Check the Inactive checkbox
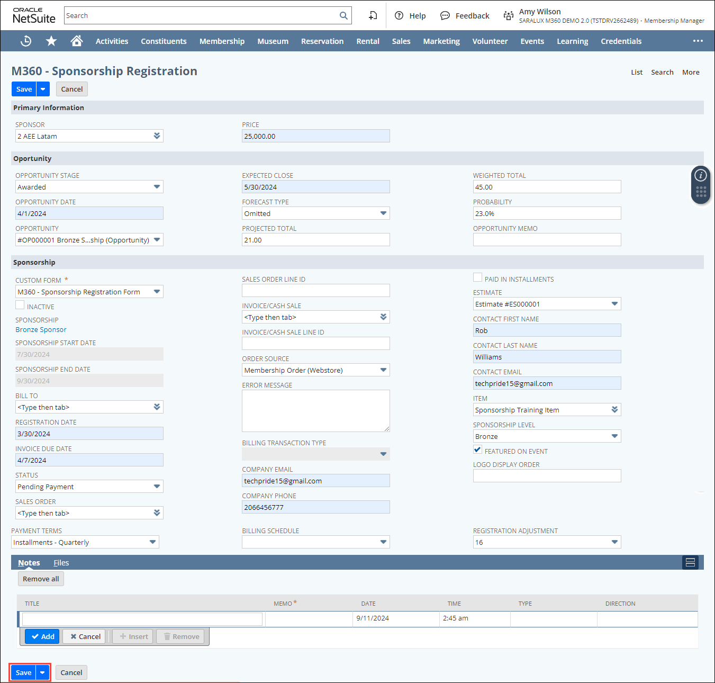The height and width of the screenshot is (683, 715). coord(20,305)
